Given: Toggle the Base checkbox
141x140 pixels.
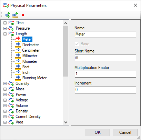Looking at the screenshot, I should coord(77,44).
